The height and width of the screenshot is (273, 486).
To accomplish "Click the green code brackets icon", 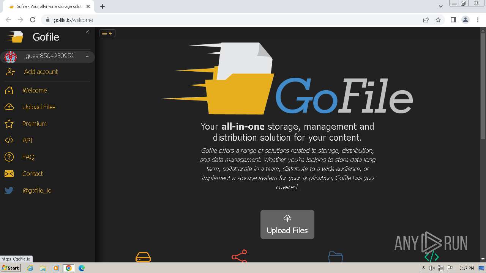I will pos(432,257).
